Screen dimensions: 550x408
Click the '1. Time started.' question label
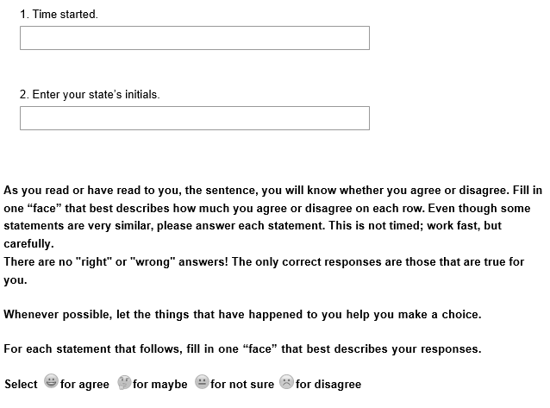point(59,16)
